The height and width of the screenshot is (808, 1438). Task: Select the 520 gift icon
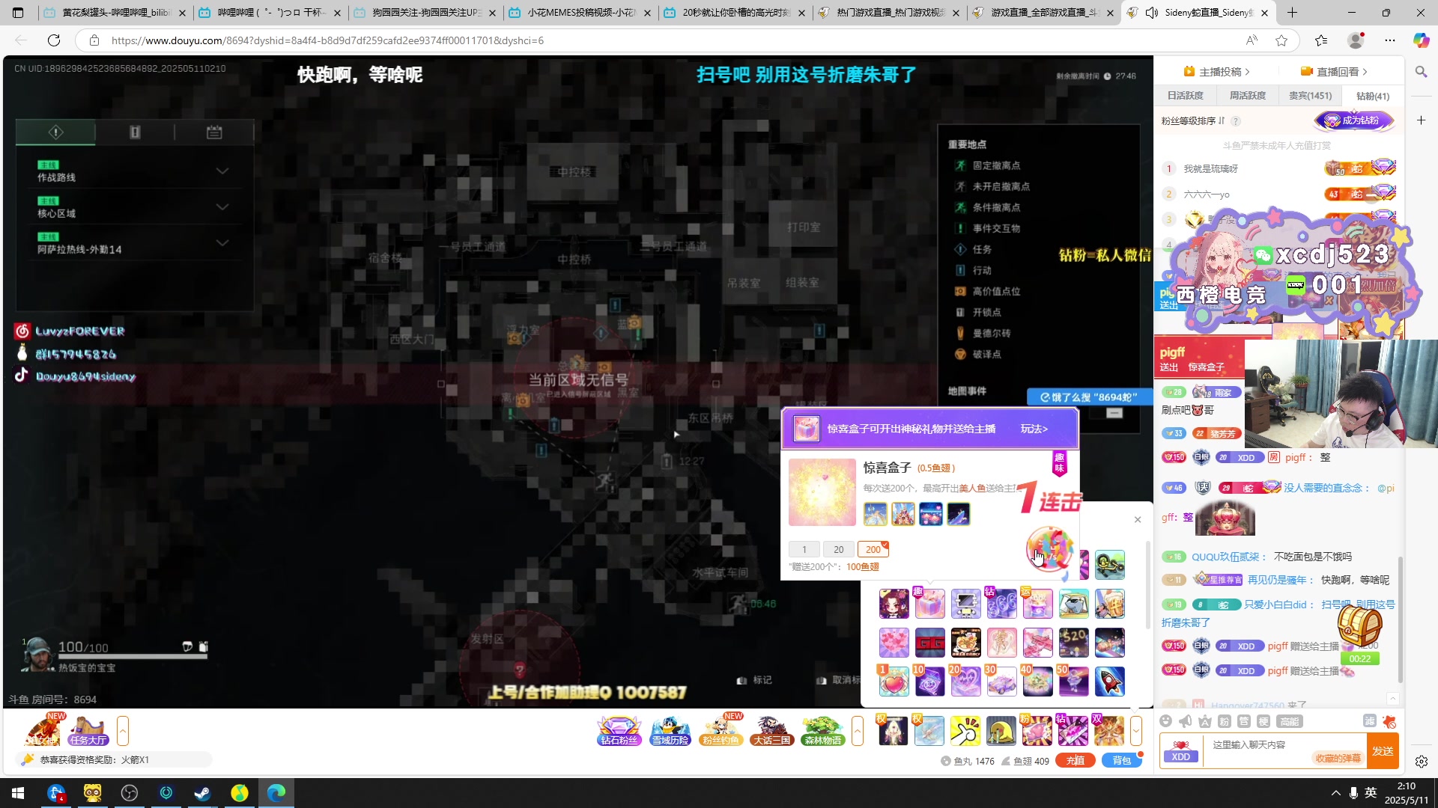(x=1073, y=643)
